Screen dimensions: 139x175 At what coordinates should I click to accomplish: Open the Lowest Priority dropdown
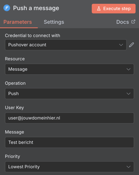pyautogui.click(x=69, y=167)
